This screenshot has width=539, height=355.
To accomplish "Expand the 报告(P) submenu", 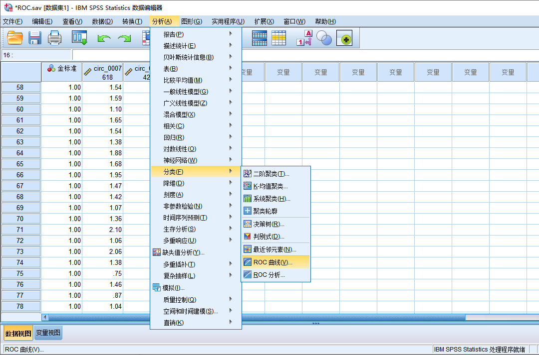I will pyautogui.click(x=196, y=34).
